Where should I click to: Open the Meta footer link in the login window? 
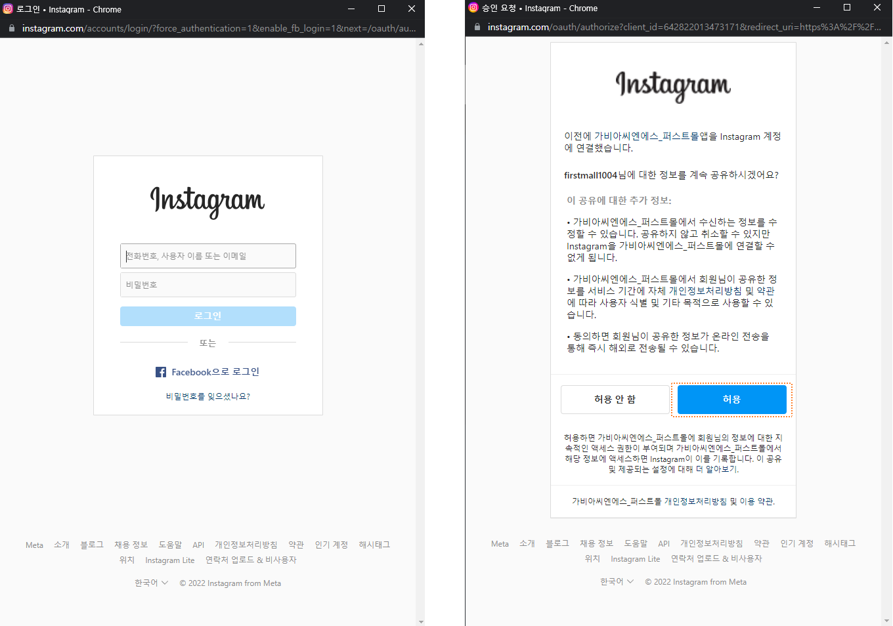[x=34, y=545]
